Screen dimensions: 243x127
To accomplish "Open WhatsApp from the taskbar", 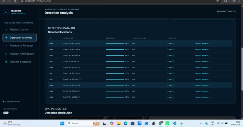I will click(x=167, y=123).
